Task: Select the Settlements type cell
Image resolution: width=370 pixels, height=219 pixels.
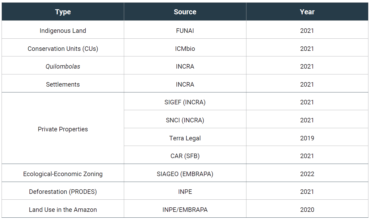Action: pos(63,84)
